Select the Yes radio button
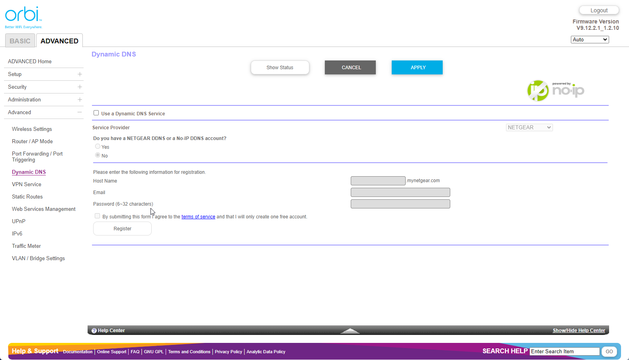629x360 pixels. pyautogui.click(x=98, y=146)
